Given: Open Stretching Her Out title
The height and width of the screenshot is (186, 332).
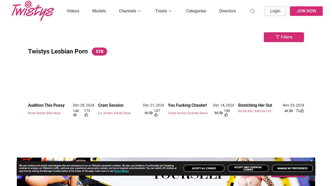Looking at the screenshot, I should pos(255,105).
